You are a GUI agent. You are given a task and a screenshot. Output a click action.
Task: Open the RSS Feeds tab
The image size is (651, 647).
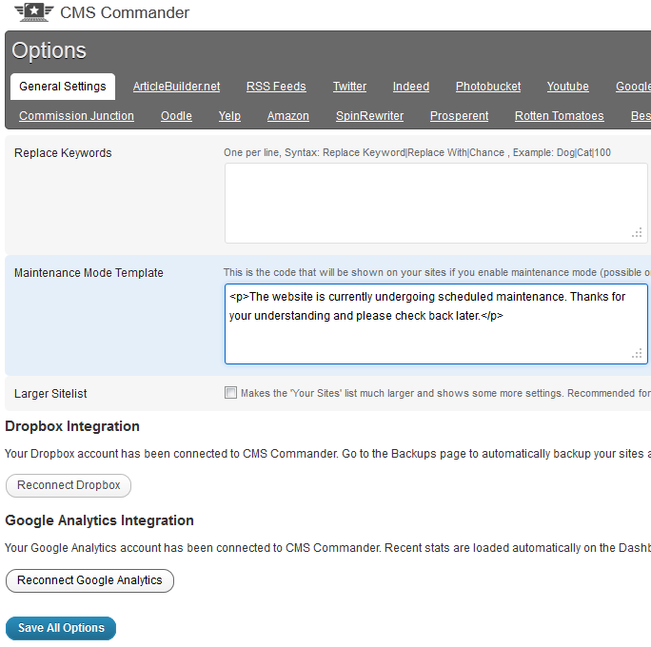[x=276, y=87]
